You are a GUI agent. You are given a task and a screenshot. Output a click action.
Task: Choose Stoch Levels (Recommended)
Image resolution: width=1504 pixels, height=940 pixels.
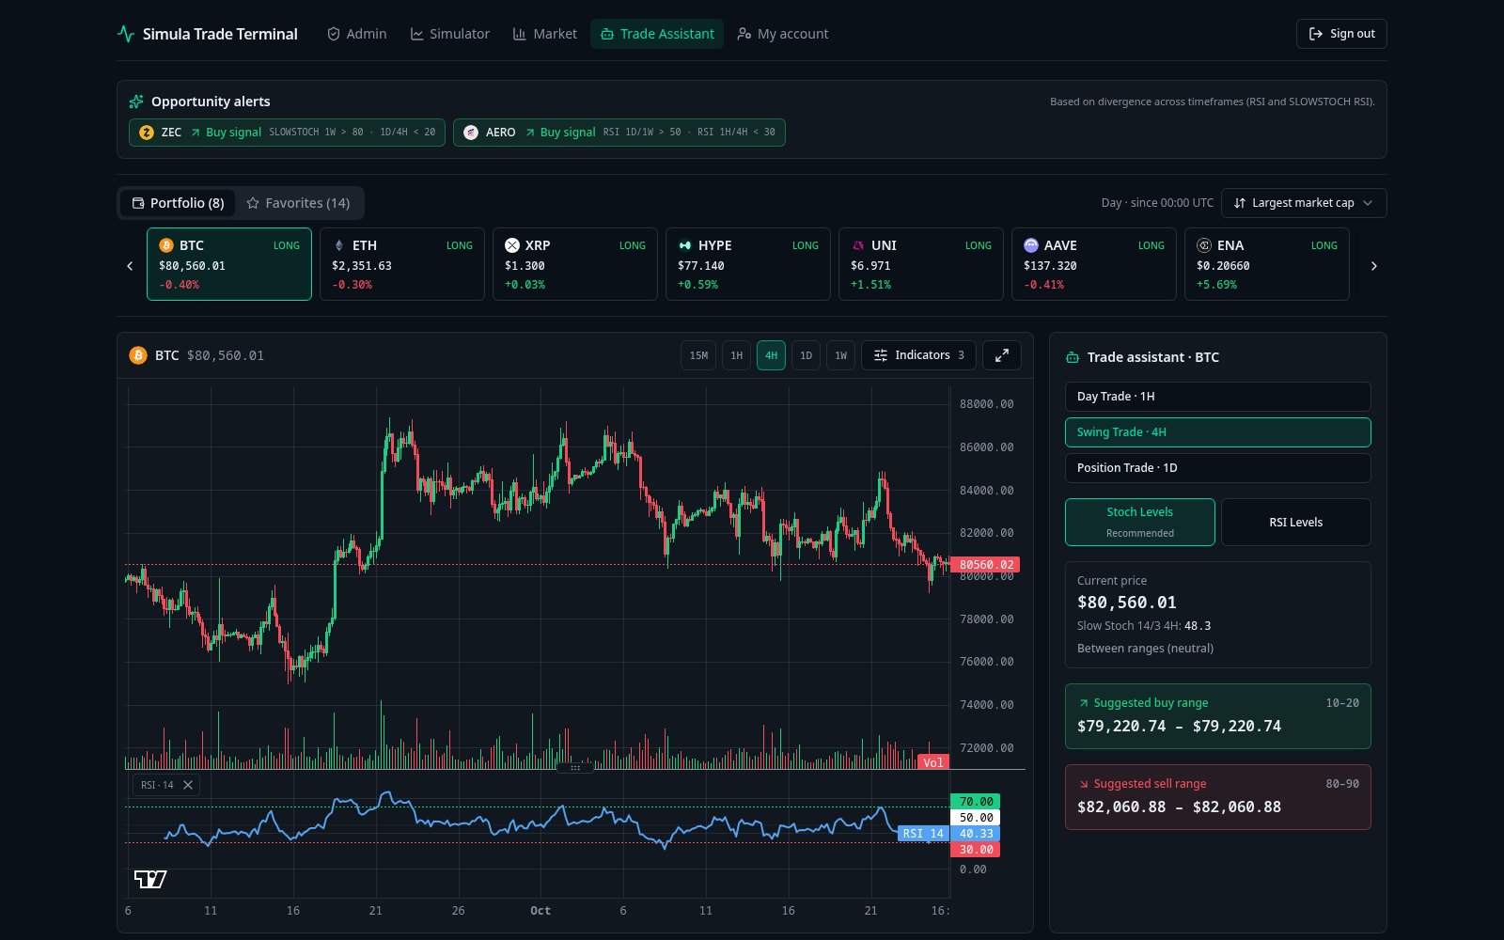[1139, 522]
